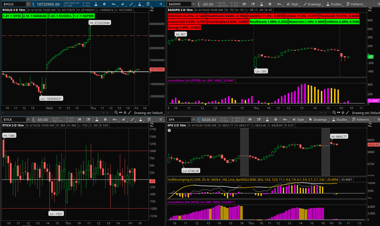Select pan arrows tool under $VOLD chart
Image resolution: width=380 pixels, height=226 pixels.
121,113
